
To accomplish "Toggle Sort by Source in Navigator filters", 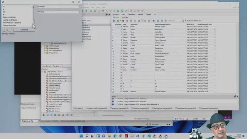I will [x=71, y=115].
